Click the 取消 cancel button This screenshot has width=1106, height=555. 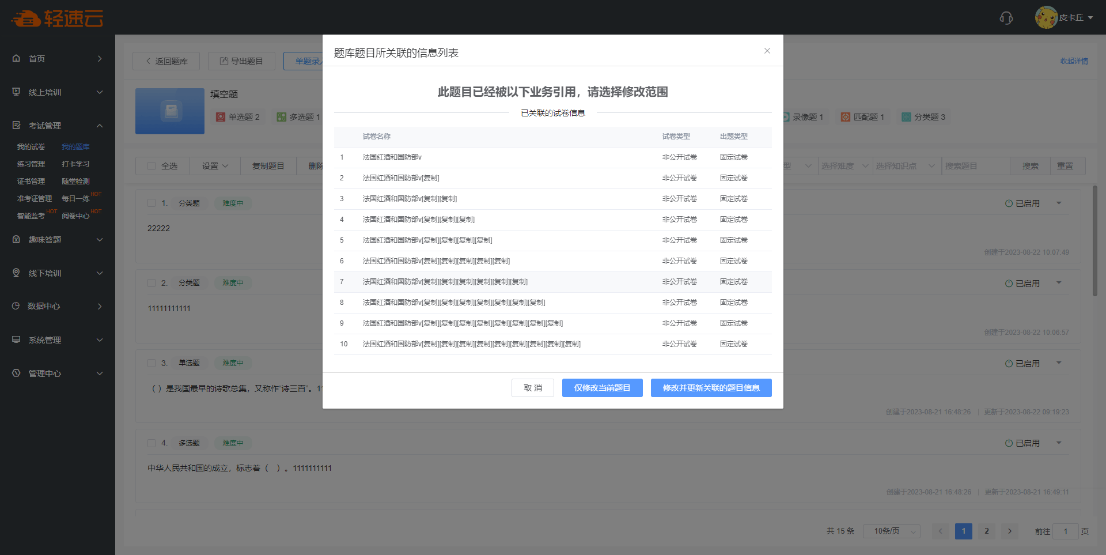532,388
